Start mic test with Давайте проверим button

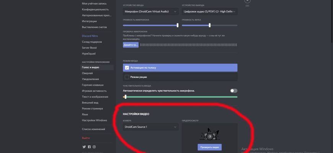[131, 45]
